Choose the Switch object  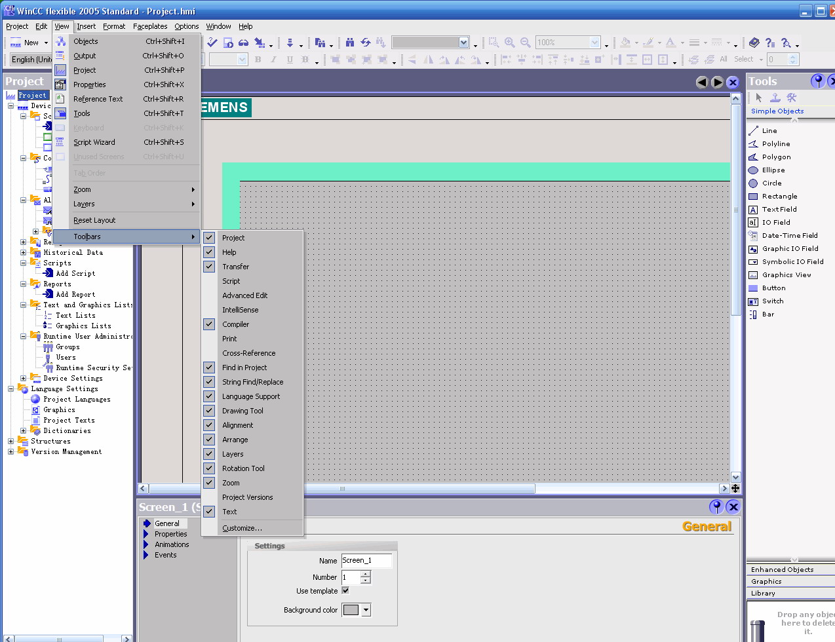point(766,301)
